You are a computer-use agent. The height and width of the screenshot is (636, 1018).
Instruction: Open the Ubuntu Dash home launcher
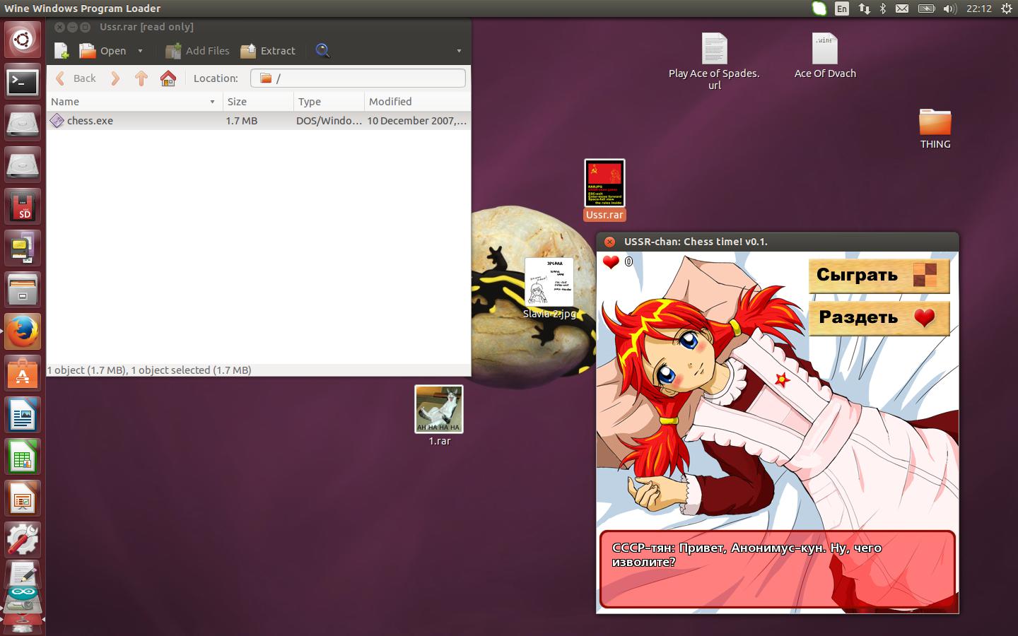[23, 40]
